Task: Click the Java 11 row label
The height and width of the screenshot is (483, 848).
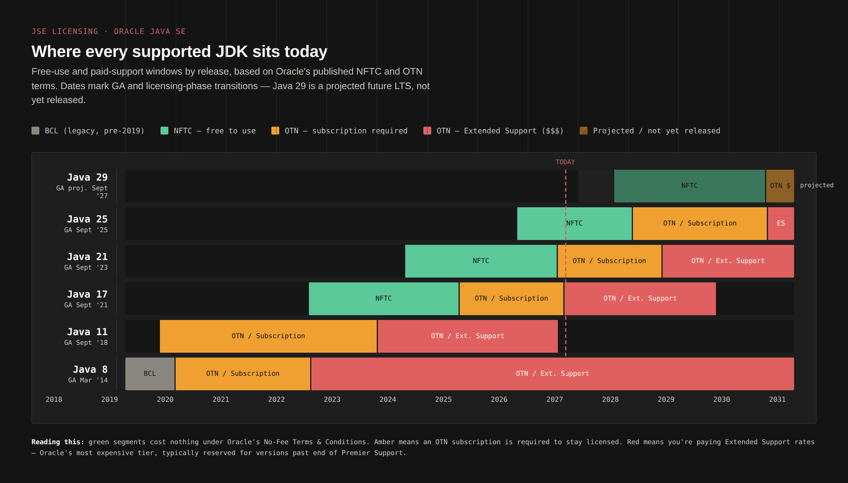Action: pos(87,332)
